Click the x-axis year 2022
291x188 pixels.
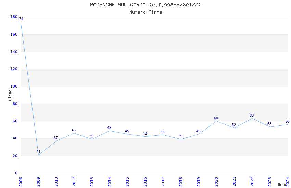[252, 182]
